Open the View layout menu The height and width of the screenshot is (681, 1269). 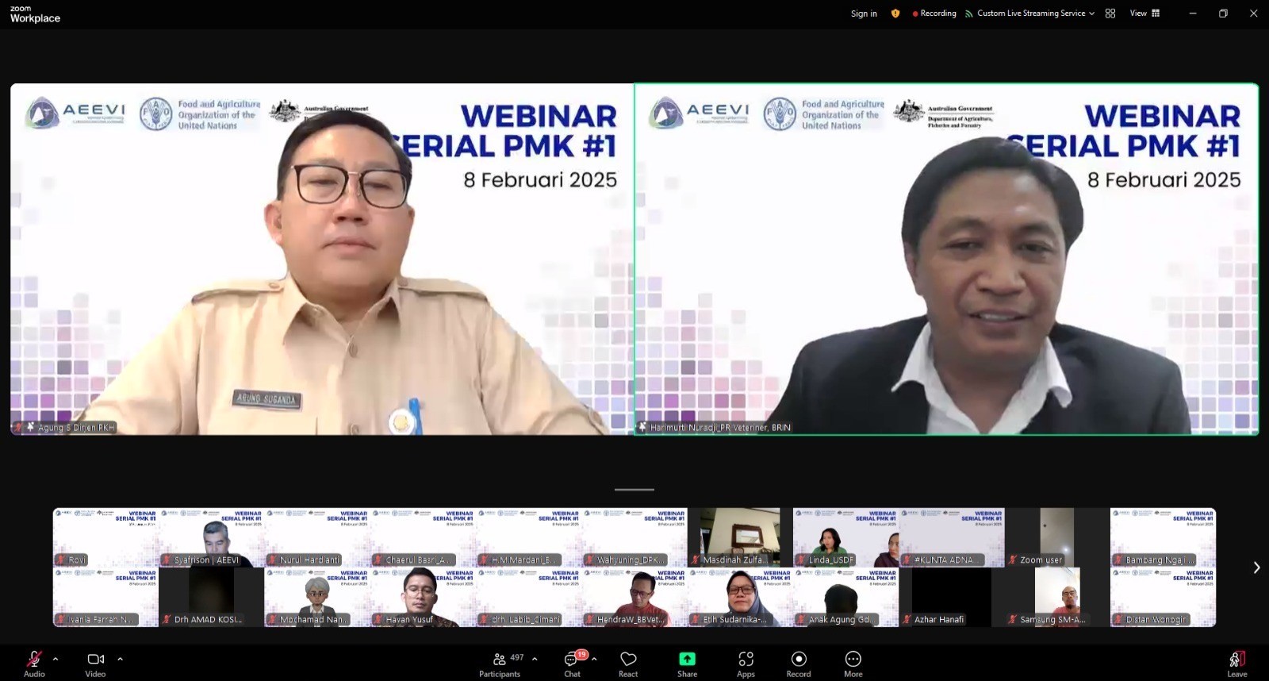tap(1144, 13)
